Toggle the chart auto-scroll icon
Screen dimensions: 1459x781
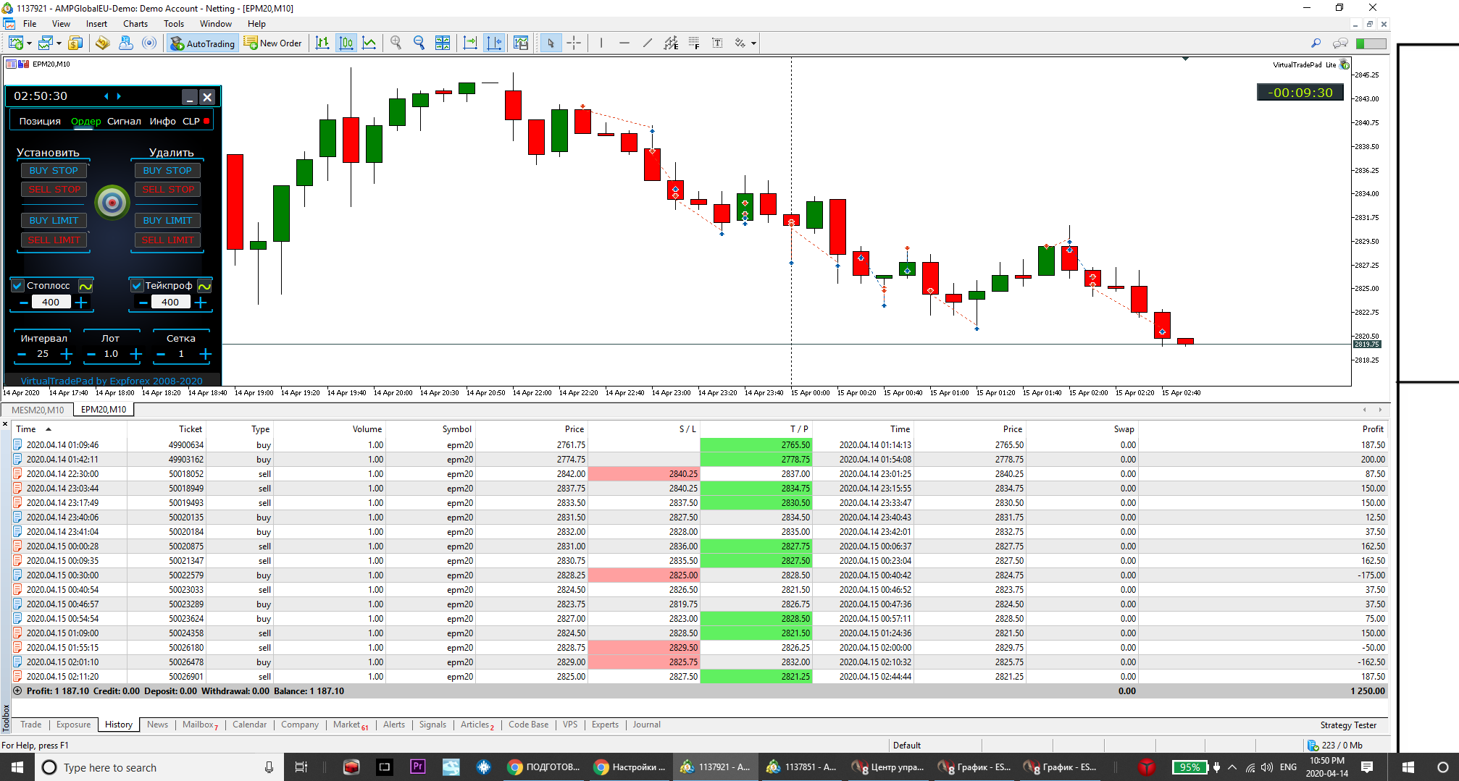point(470,43)
